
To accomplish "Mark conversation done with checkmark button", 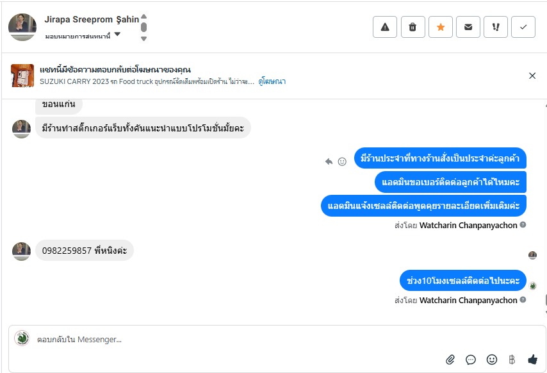I will (523, 27).
